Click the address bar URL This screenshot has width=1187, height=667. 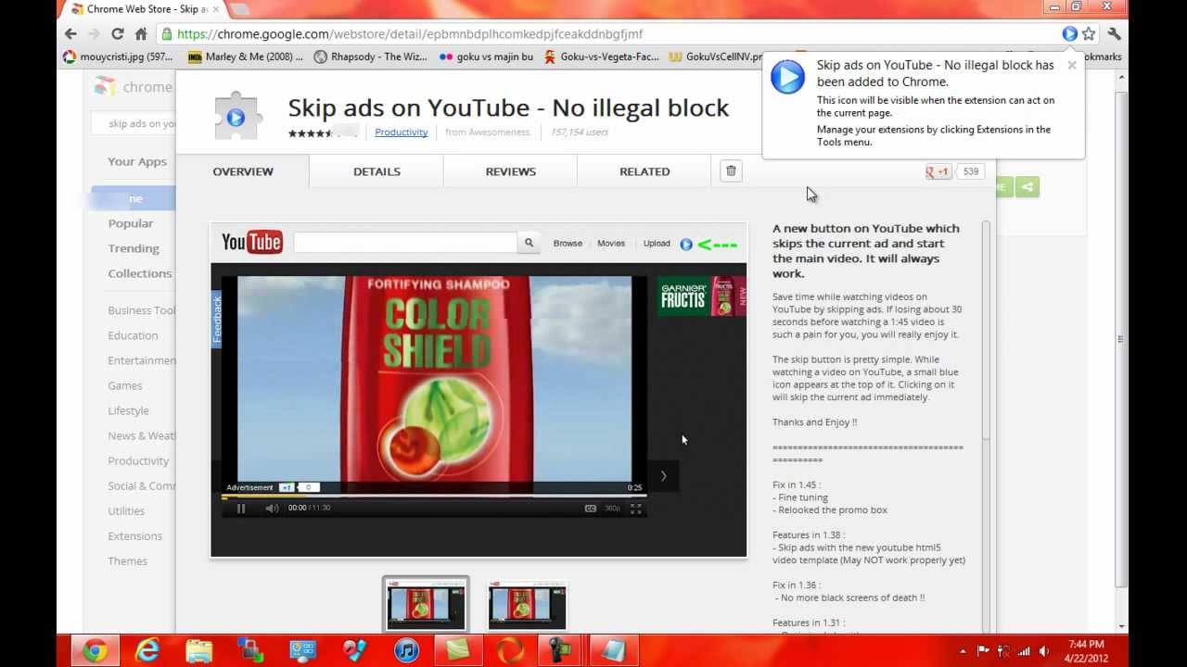point(409,34)
